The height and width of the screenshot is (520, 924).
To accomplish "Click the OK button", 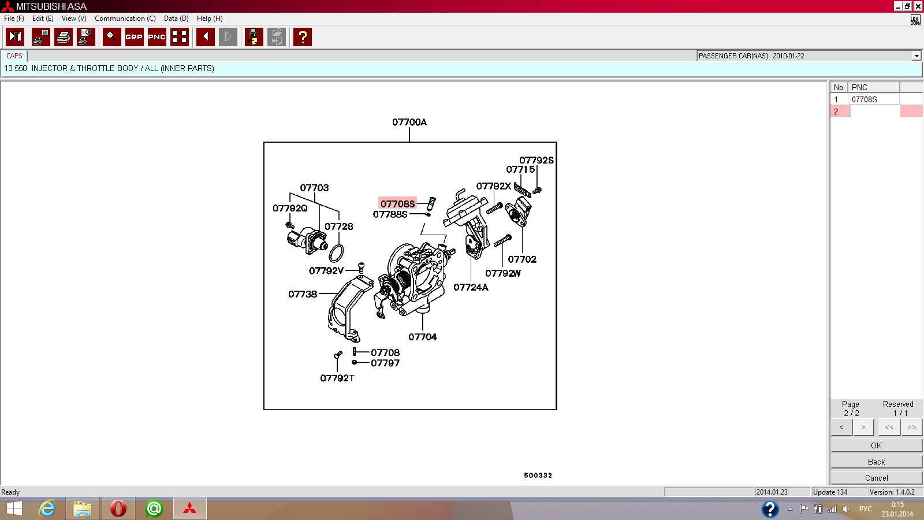I will coord(876,445).
